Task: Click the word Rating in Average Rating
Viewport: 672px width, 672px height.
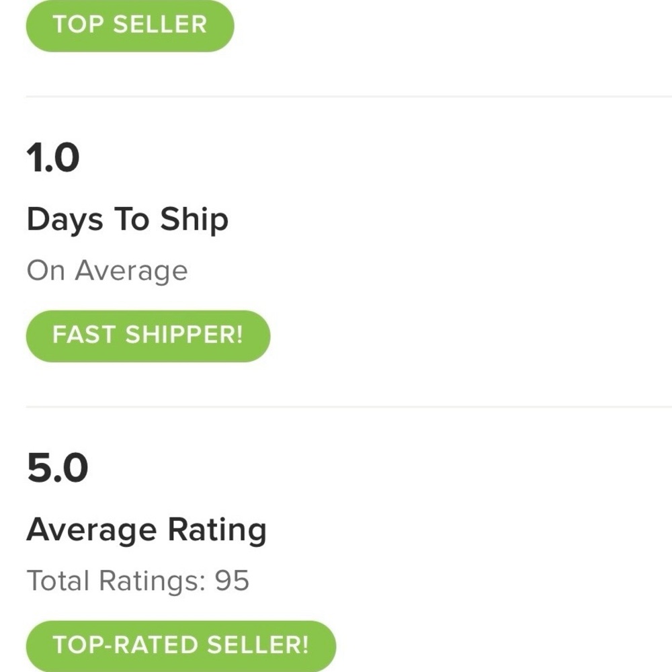Action: point(217,531)
